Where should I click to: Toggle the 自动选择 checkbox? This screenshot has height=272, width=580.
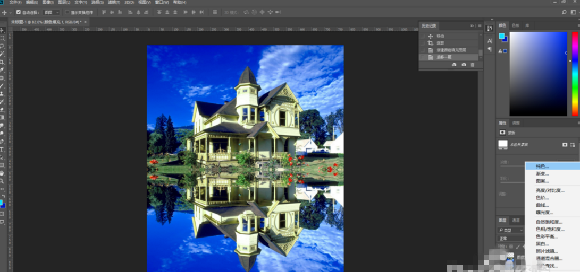click(19, 12)
